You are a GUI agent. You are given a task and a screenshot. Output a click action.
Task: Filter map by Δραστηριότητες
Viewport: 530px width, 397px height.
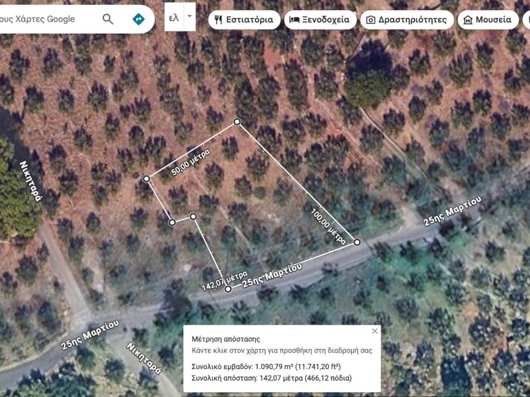(407, 20)
